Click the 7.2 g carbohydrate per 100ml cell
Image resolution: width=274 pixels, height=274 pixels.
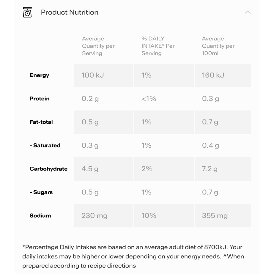pos(223,169)
